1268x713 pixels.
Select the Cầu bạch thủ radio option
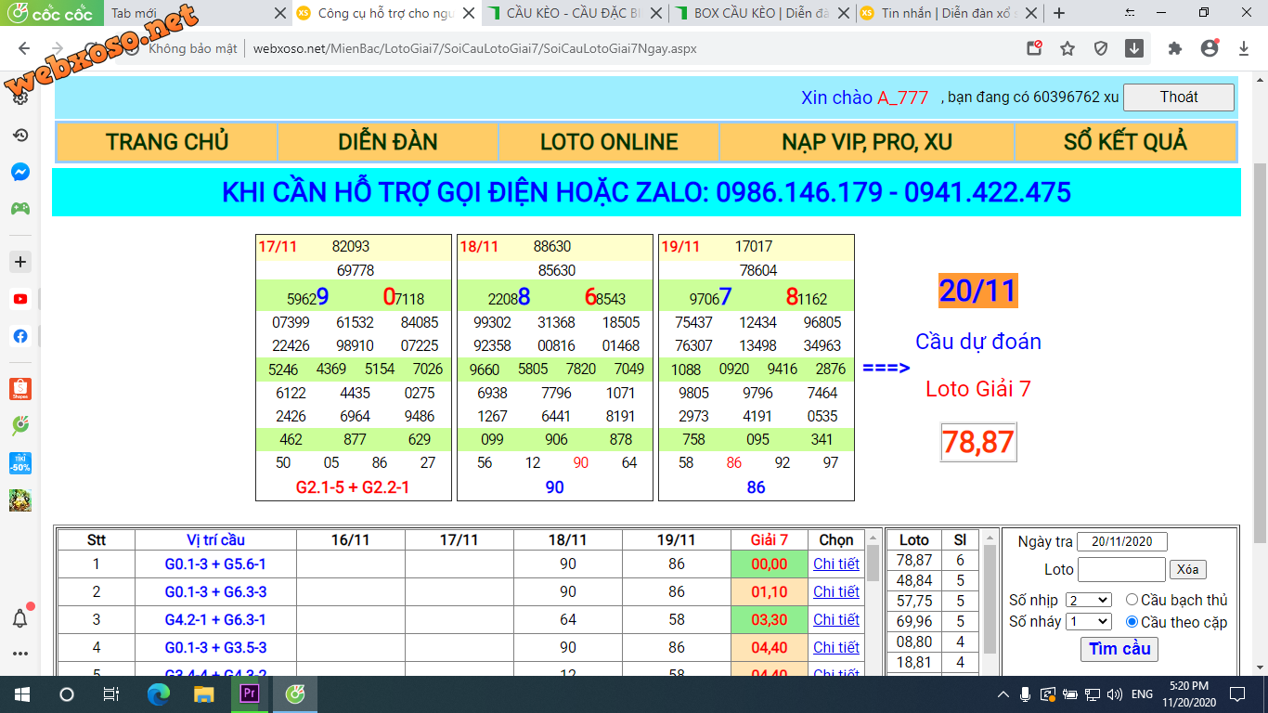(1132, 600)
